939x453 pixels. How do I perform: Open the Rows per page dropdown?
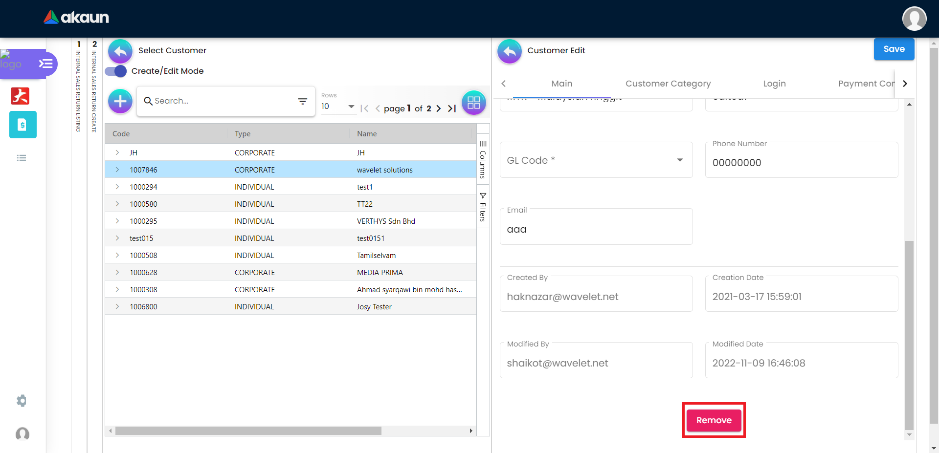tap(338, 107)
